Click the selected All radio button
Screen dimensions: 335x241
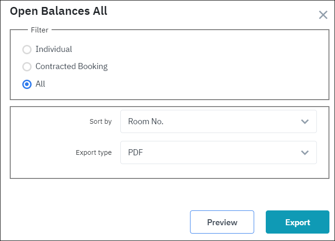coord(27,84)
